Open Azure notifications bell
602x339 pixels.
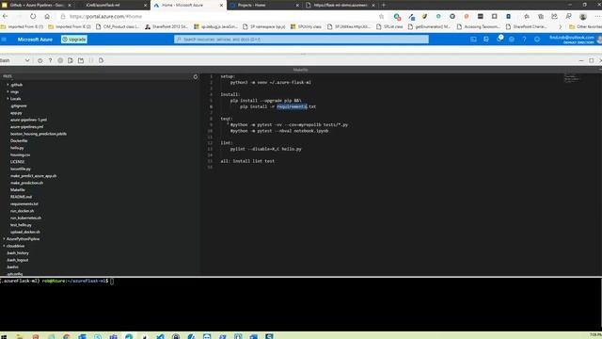(499, 39)
